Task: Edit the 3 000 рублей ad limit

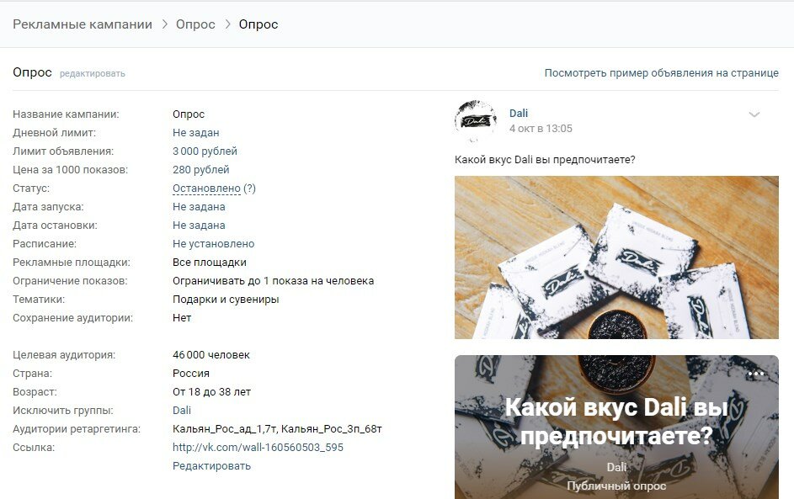Action: click(205, 151)
